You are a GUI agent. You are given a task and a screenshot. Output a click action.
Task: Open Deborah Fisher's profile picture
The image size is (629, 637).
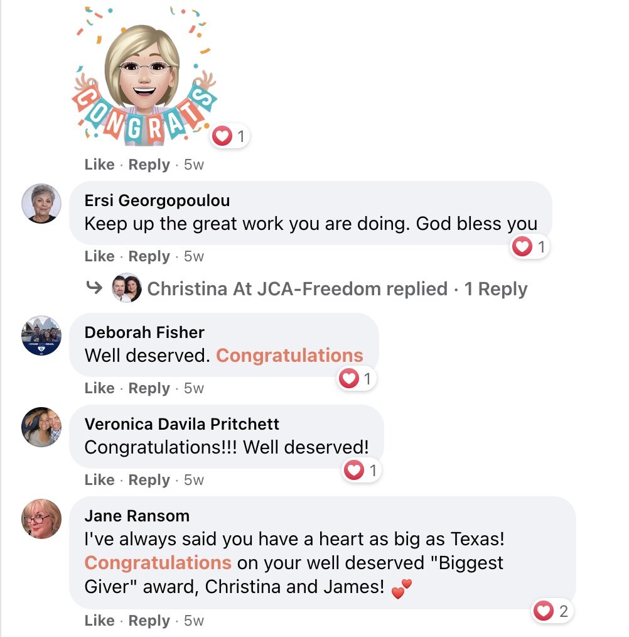tap(41, 335)
